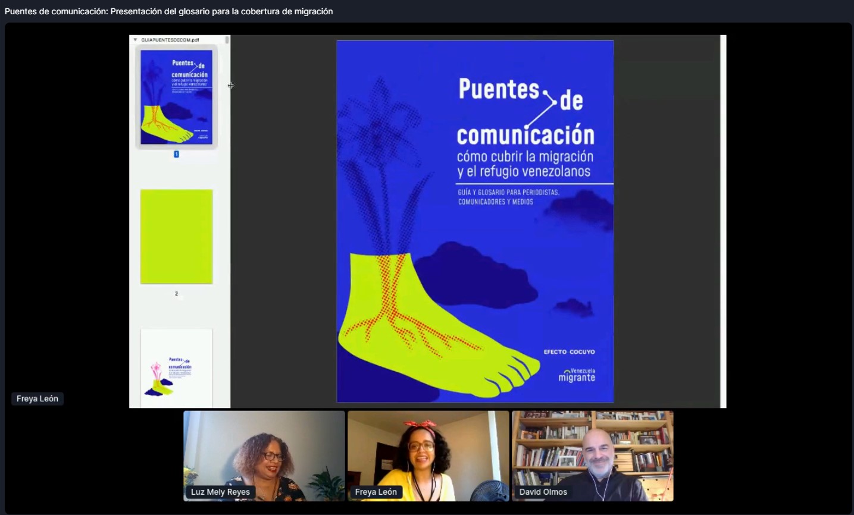Click the page number 1 badge
Image resolution: width=854 pixels, height=515 pixels.
[176, 154]
